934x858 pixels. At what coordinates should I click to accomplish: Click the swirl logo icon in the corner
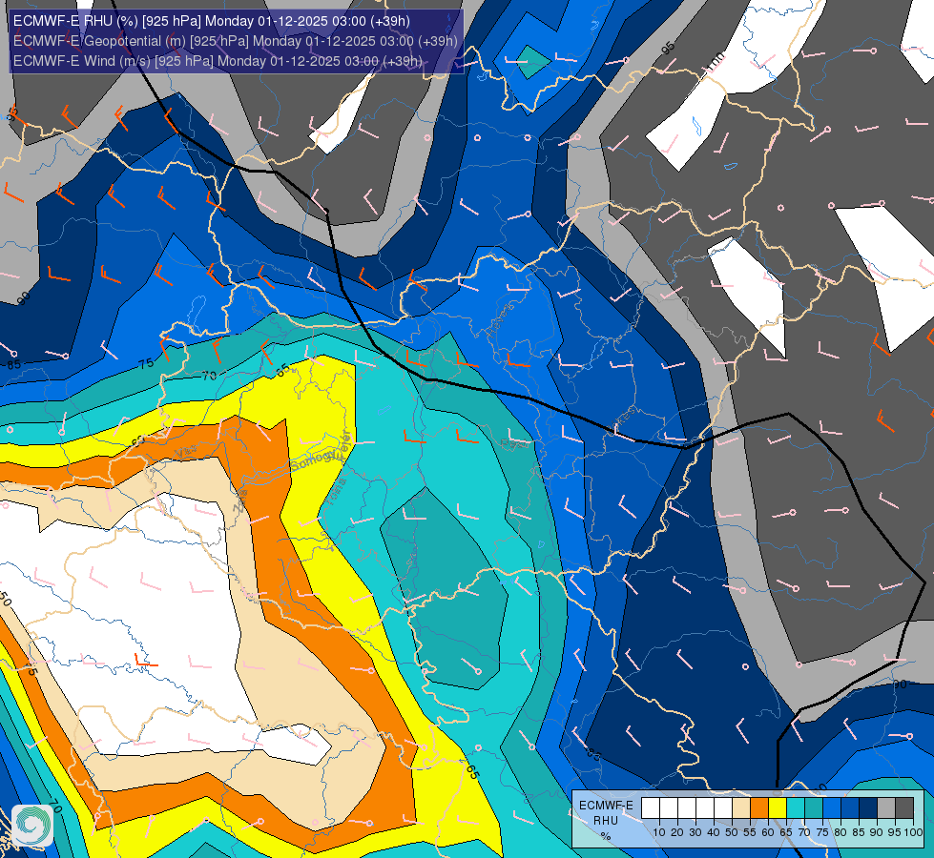32,826
